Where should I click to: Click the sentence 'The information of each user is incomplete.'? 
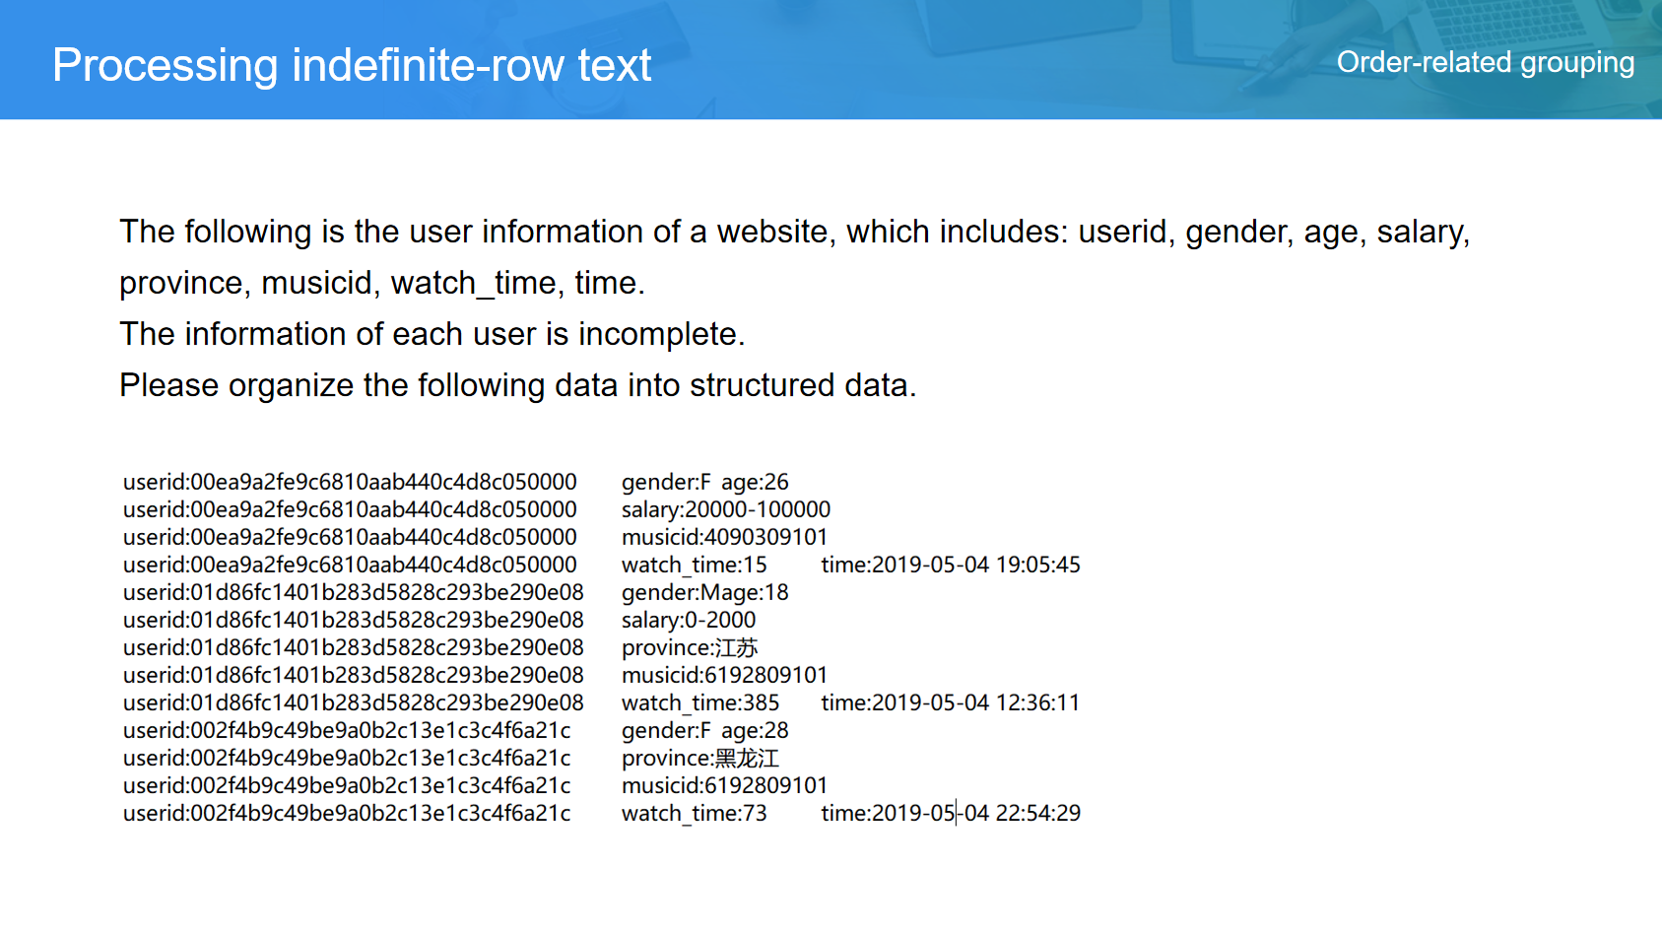[432, 334]
